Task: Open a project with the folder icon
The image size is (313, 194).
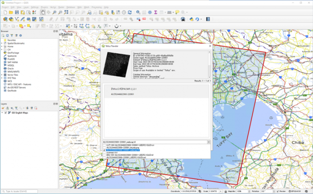Action: coord(11,12)
